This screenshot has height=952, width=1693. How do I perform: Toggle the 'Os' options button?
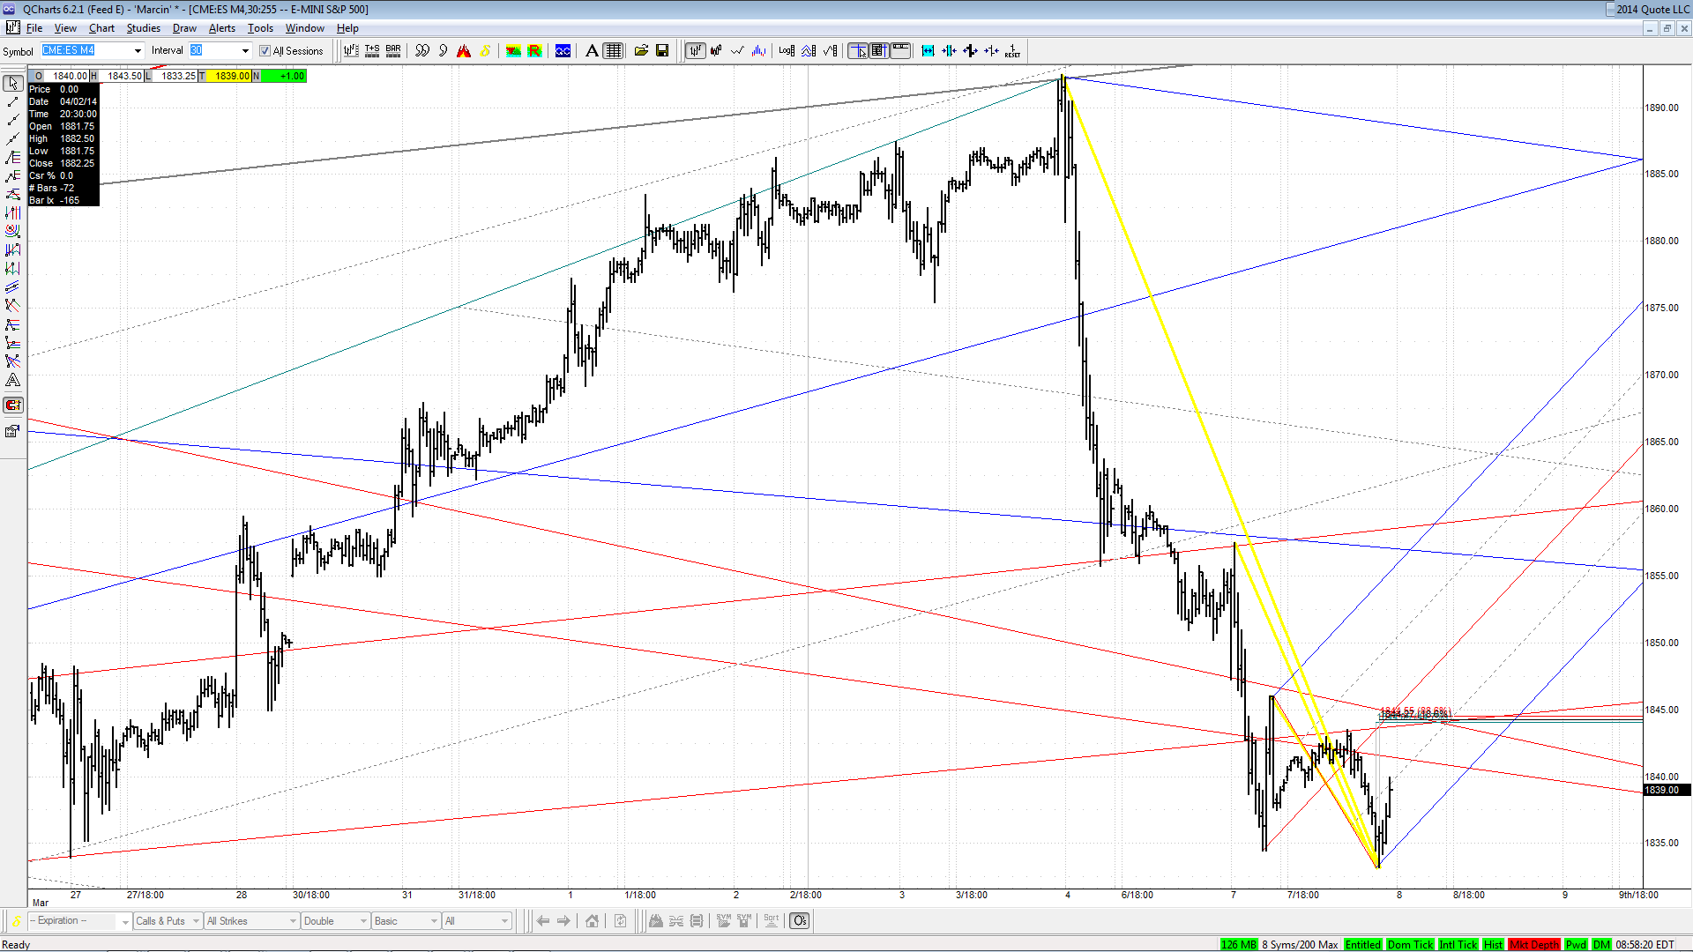[799, 921]
